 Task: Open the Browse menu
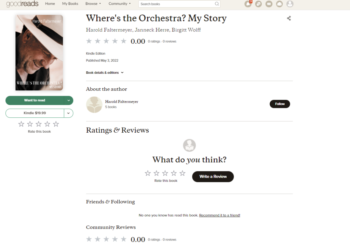pyautogui.click(x=93, y=4)
